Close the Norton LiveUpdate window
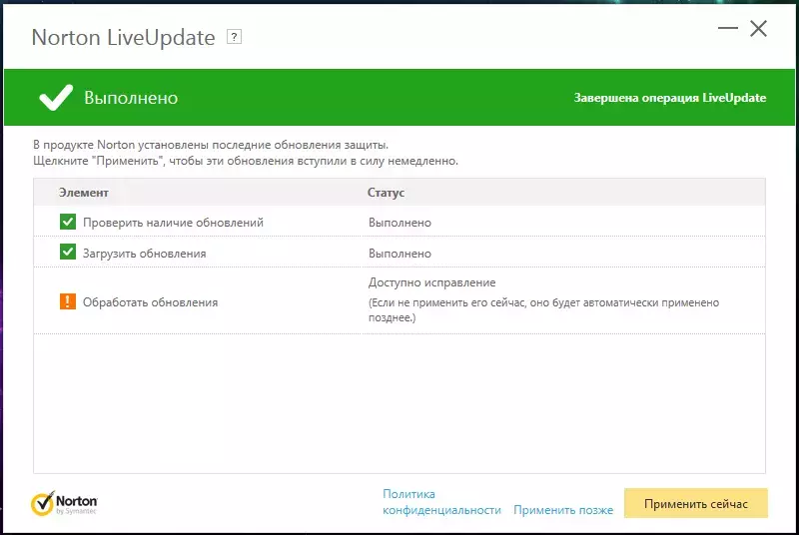This screenshot has width=799, height=535. 758,29
